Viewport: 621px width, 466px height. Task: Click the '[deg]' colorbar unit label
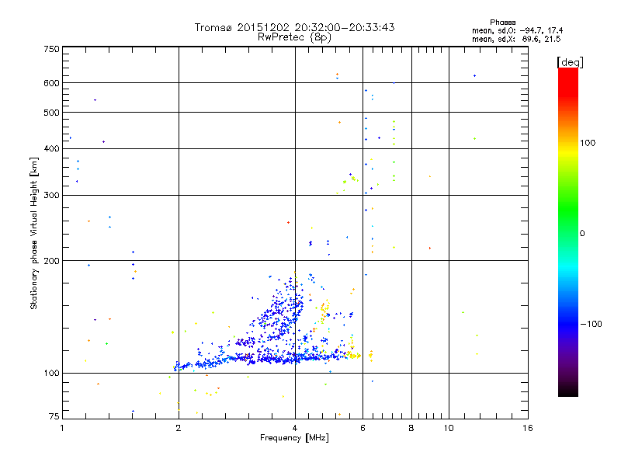[570, 62]
